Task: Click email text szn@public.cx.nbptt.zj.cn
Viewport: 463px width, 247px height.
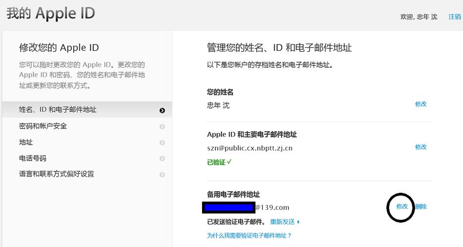Action: 250,148
